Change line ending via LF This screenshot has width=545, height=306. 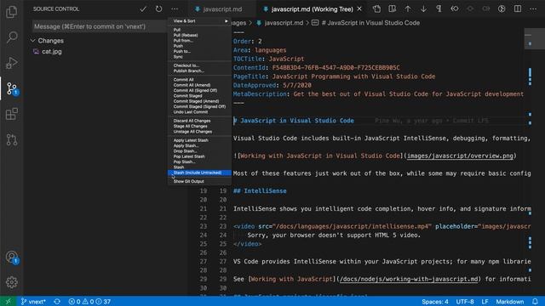(485, 302)
